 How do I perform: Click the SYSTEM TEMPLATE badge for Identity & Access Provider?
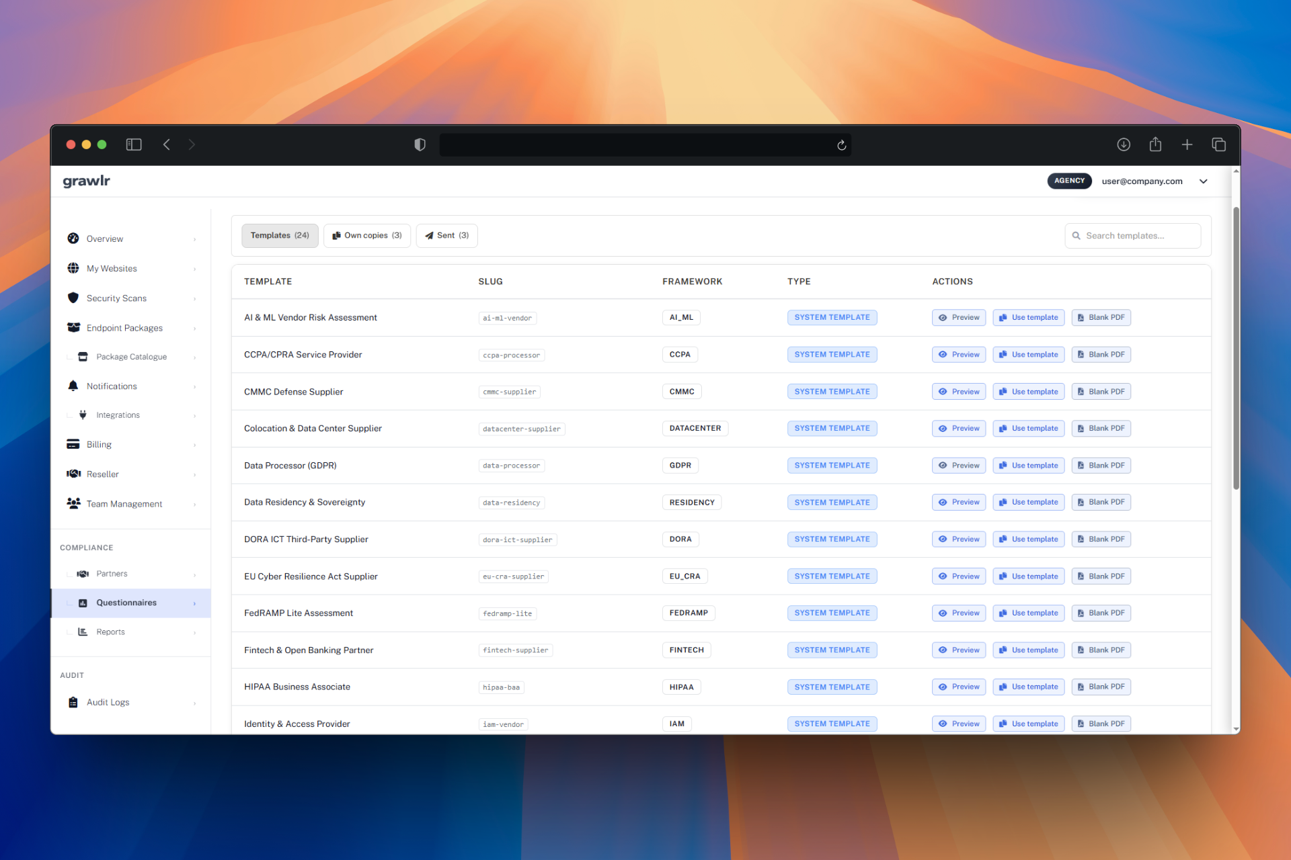(832, 724)
